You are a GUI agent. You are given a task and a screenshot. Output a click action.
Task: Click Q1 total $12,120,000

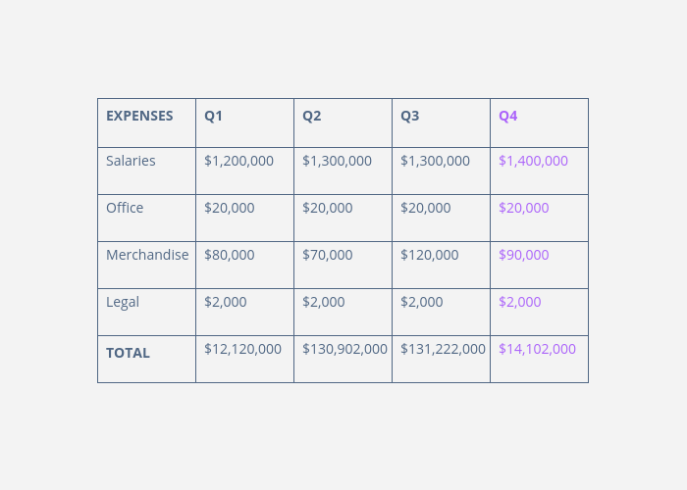[242, 349]
